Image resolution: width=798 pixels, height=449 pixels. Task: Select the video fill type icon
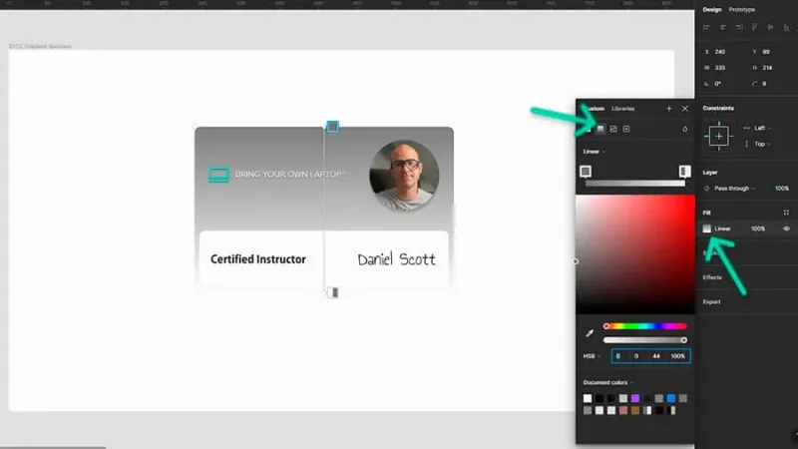[x=626, y=129]
